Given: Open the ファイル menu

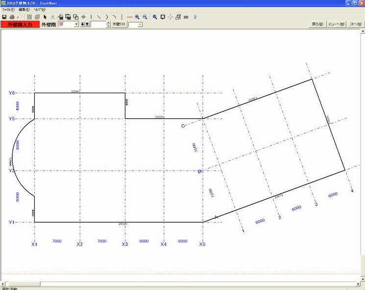Looking at the screenshot, I should [x=8, y=10].
